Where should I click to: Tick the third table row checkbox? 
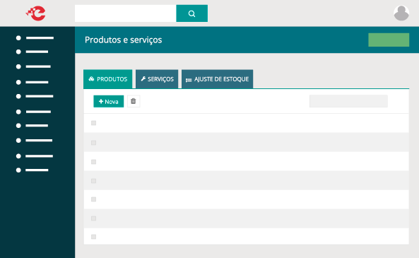pyautogui.click(x=93, y=162)
